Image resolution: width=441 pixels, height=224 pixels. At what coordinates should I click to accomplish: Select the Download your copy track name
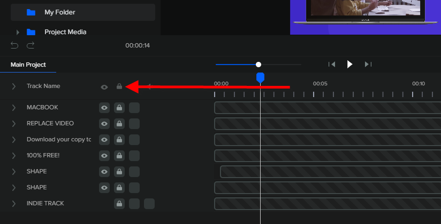(59, 139)
